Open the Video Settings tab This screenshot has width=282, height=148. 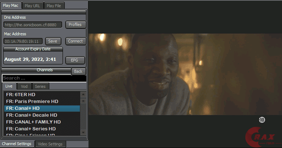pyautogui.click(x=50, y=144)
